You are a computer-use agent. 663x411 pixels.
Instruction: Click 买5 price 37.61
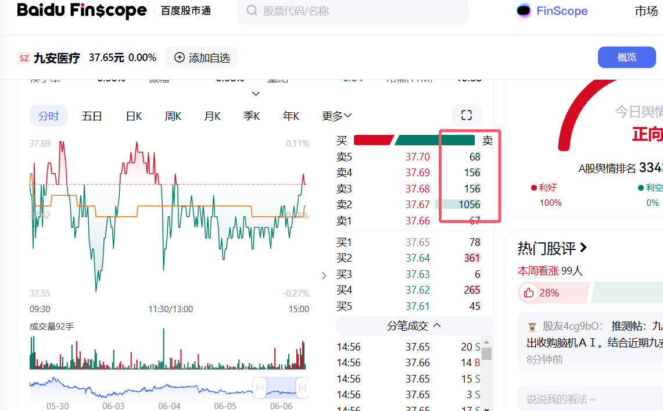[417, 306]
